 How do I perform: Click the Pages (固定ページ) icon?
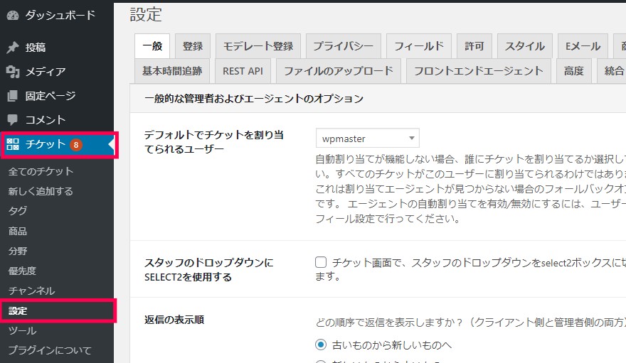[x=13, y=96]
